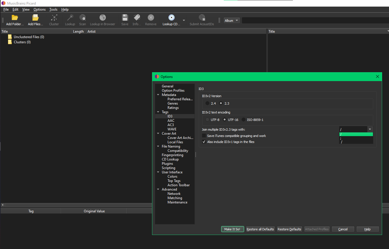
Task: Click the Length column header
Action: point(79,32)
